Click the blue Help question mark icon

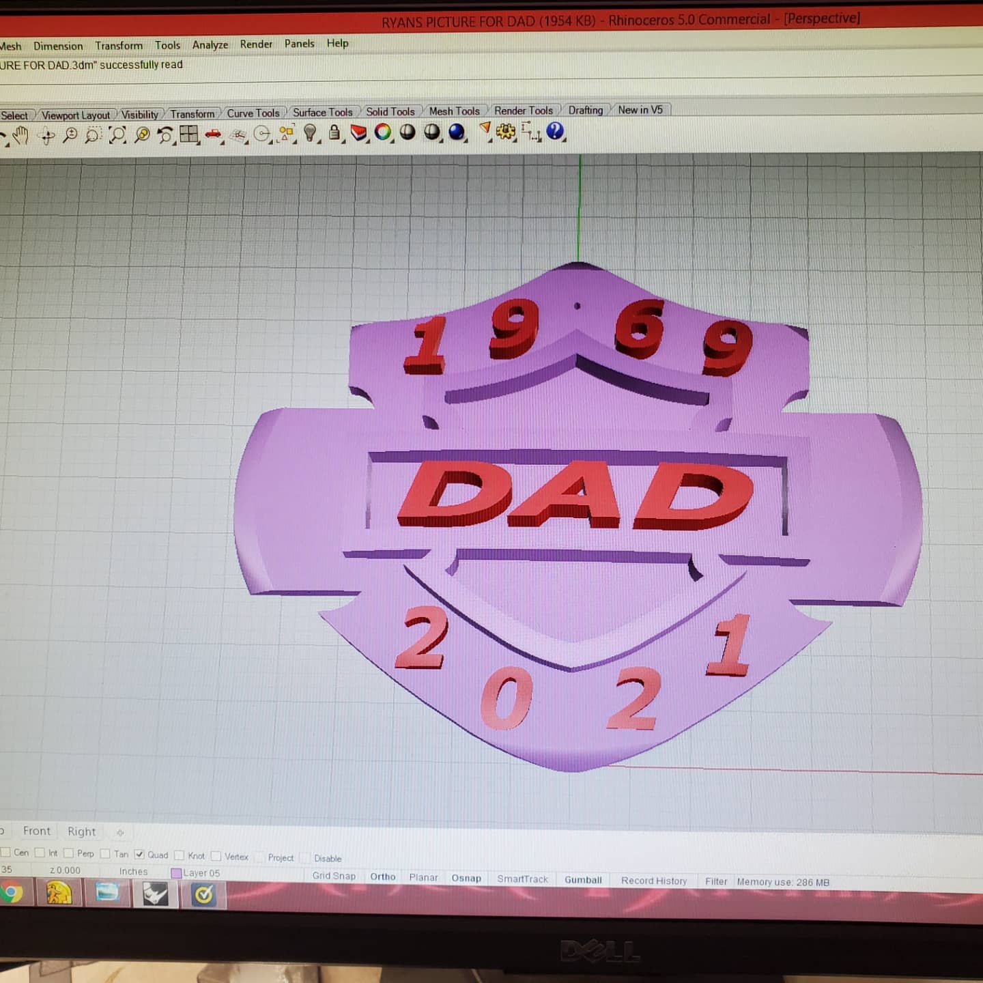coord(555,130)
